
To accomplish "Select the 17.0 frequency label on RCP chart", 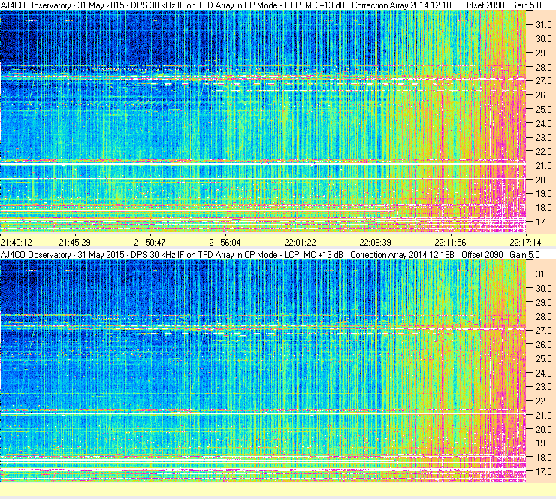I will tap(543, 222).
